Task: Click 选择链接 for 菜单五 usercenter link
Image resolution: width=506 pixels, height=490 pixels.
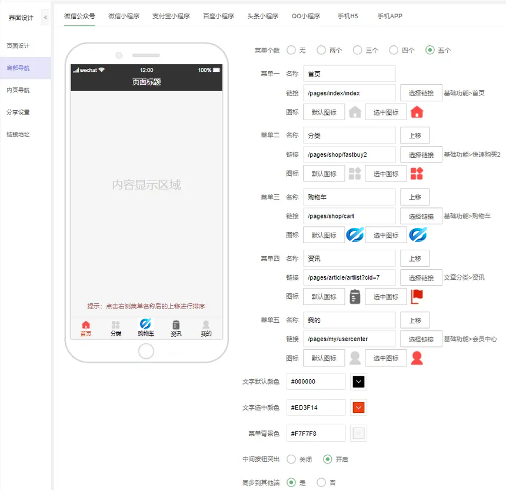Action: pyautogui.click(x=421, y=339)
